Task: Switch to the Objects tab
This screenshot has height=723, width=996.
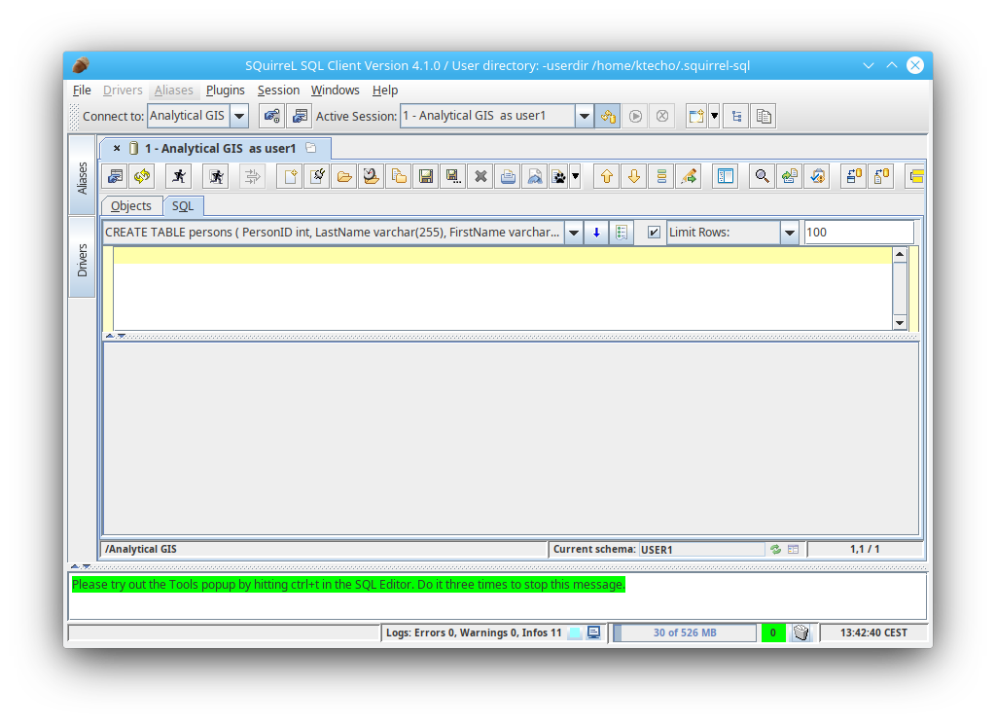Action: [131, 206]
